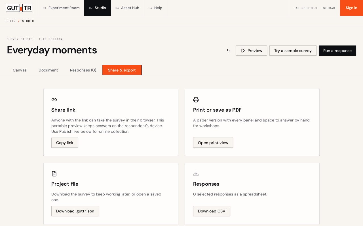Click the Responses download arrow icon
Image resolution: width=363 pixels, height=226 pixels.
tap(196, 174)
